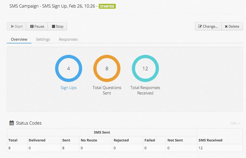
Task: Click the SMS Received column header
Action: (210, 140)
